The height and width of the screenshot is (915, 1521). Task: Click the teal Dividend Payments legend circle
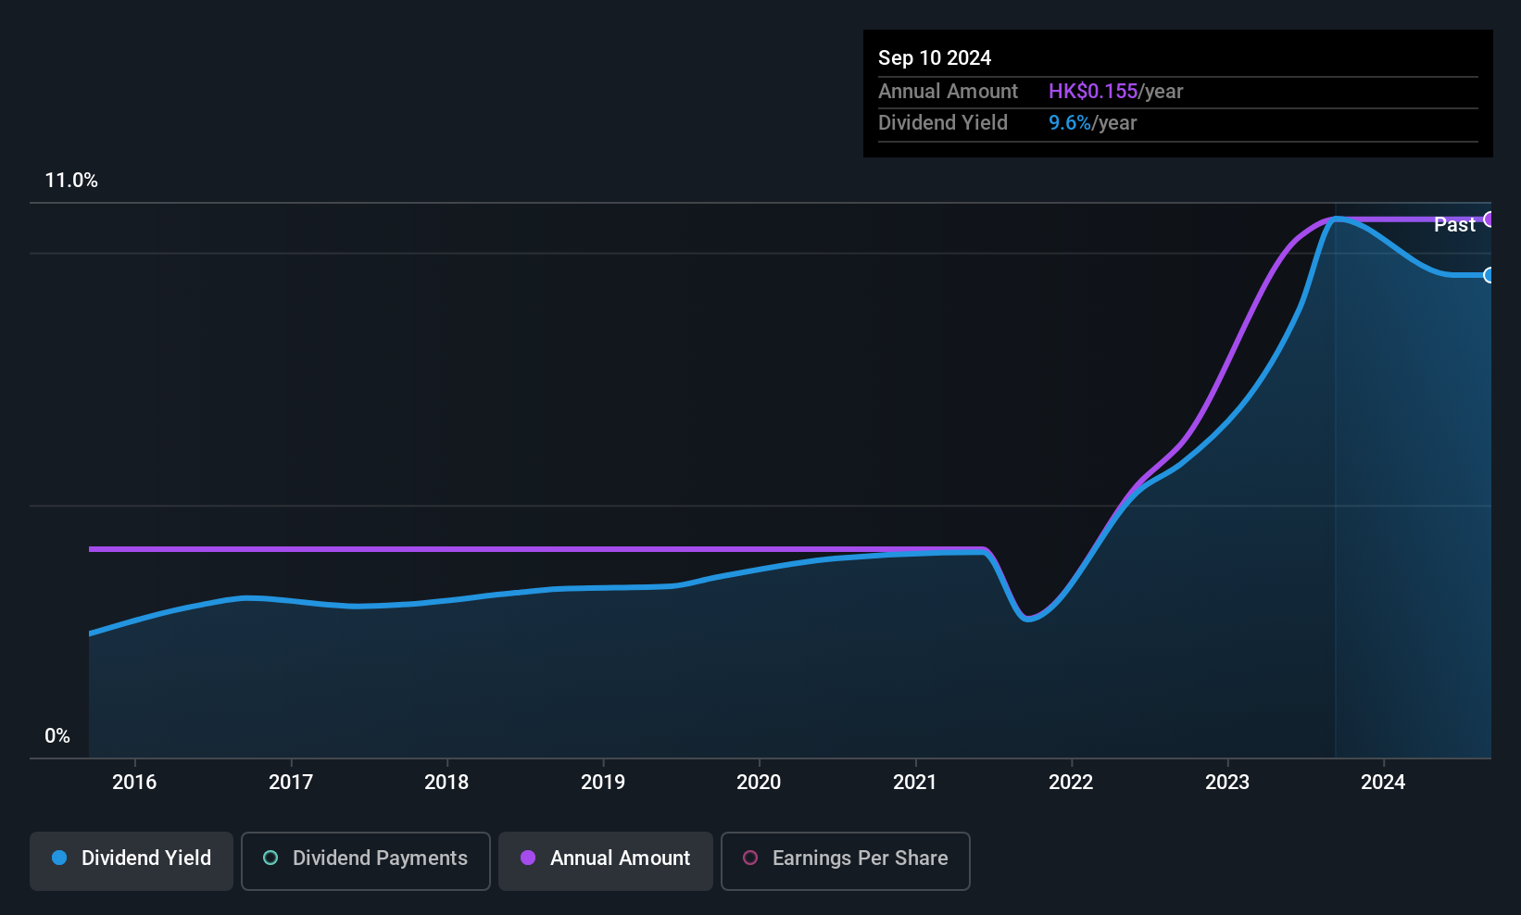pyautogui.click(x=270, y=858)
